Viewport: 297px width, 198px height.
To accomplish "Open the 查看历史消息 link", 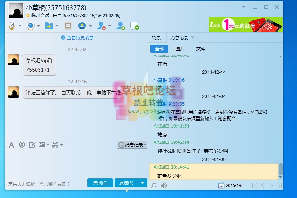I will coord(80,37).
